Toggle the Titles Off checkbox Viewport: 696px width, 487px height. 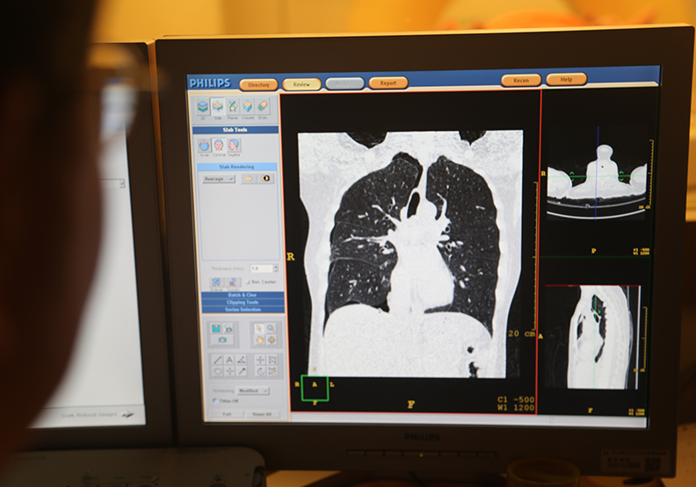(214, 401)
